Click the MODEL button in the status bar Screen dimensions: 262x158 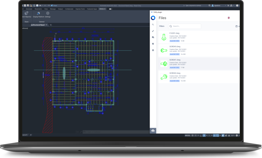188,135
